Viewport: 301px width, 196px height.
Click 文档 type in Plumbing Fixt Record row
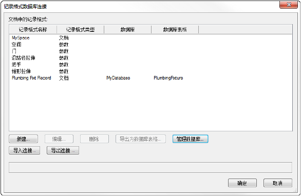[x=64, y=78]
